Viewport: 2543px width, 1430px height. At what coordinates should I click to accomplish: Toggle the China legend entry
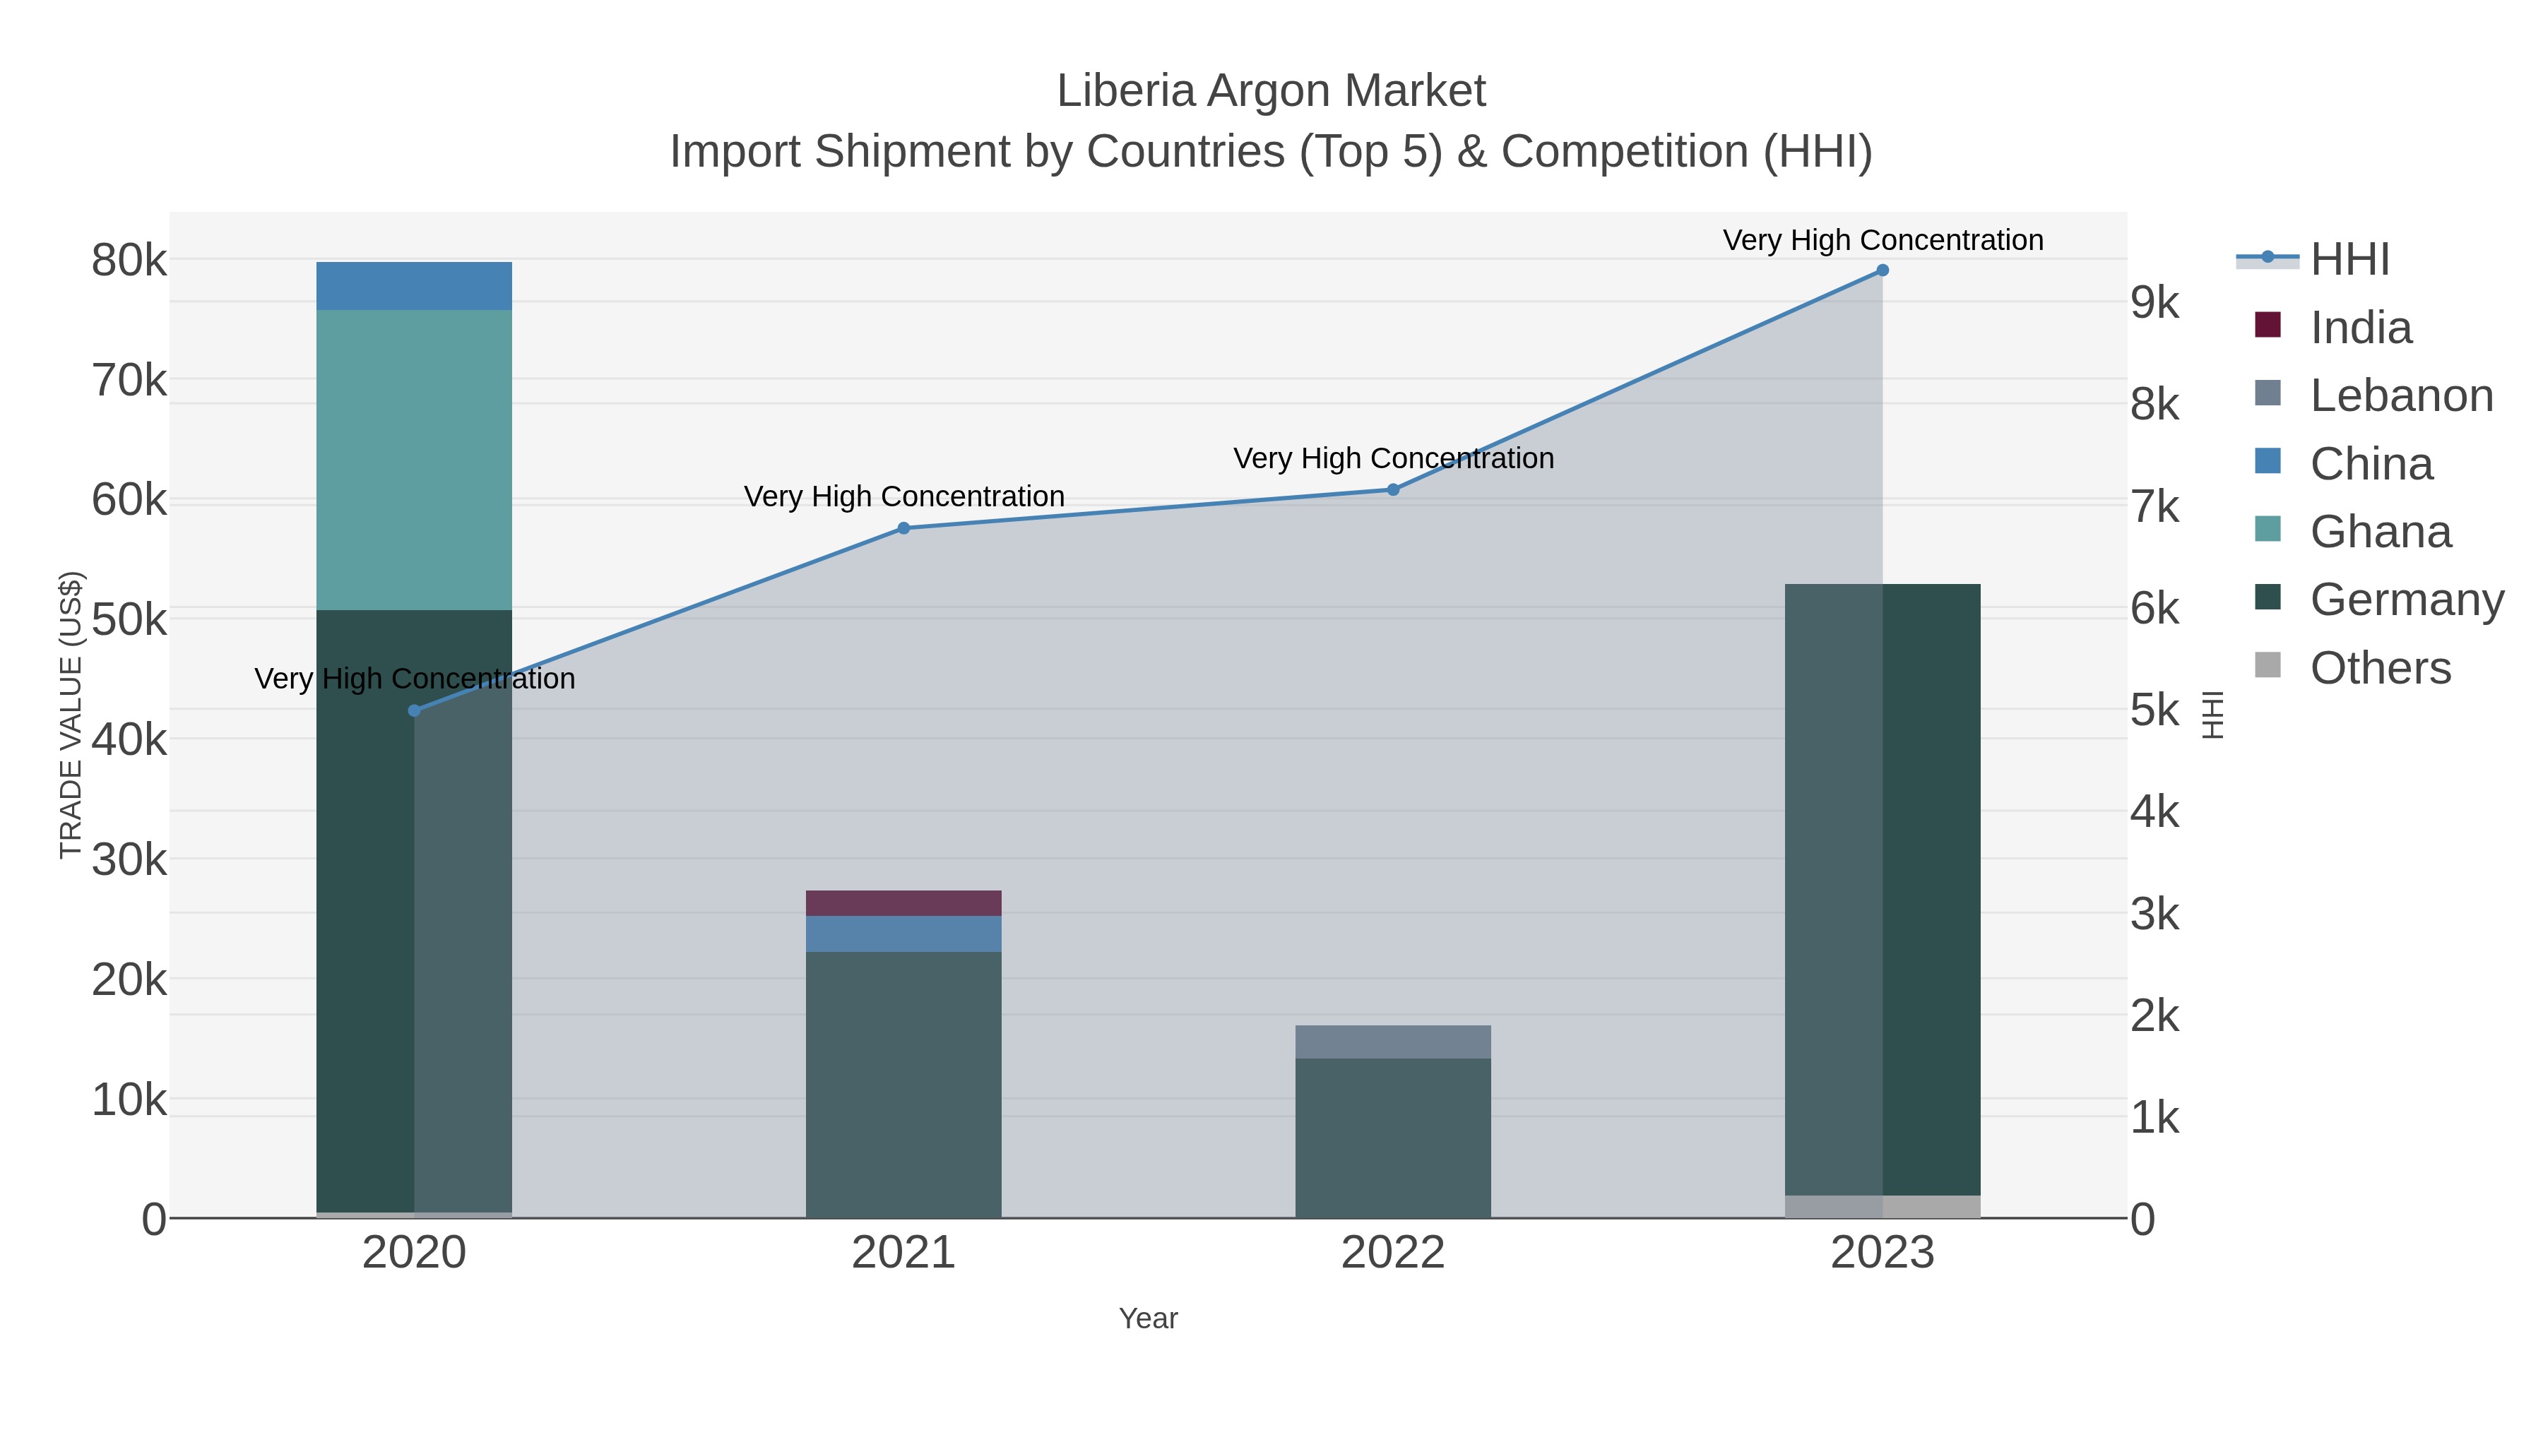[x=2345, y=464]
